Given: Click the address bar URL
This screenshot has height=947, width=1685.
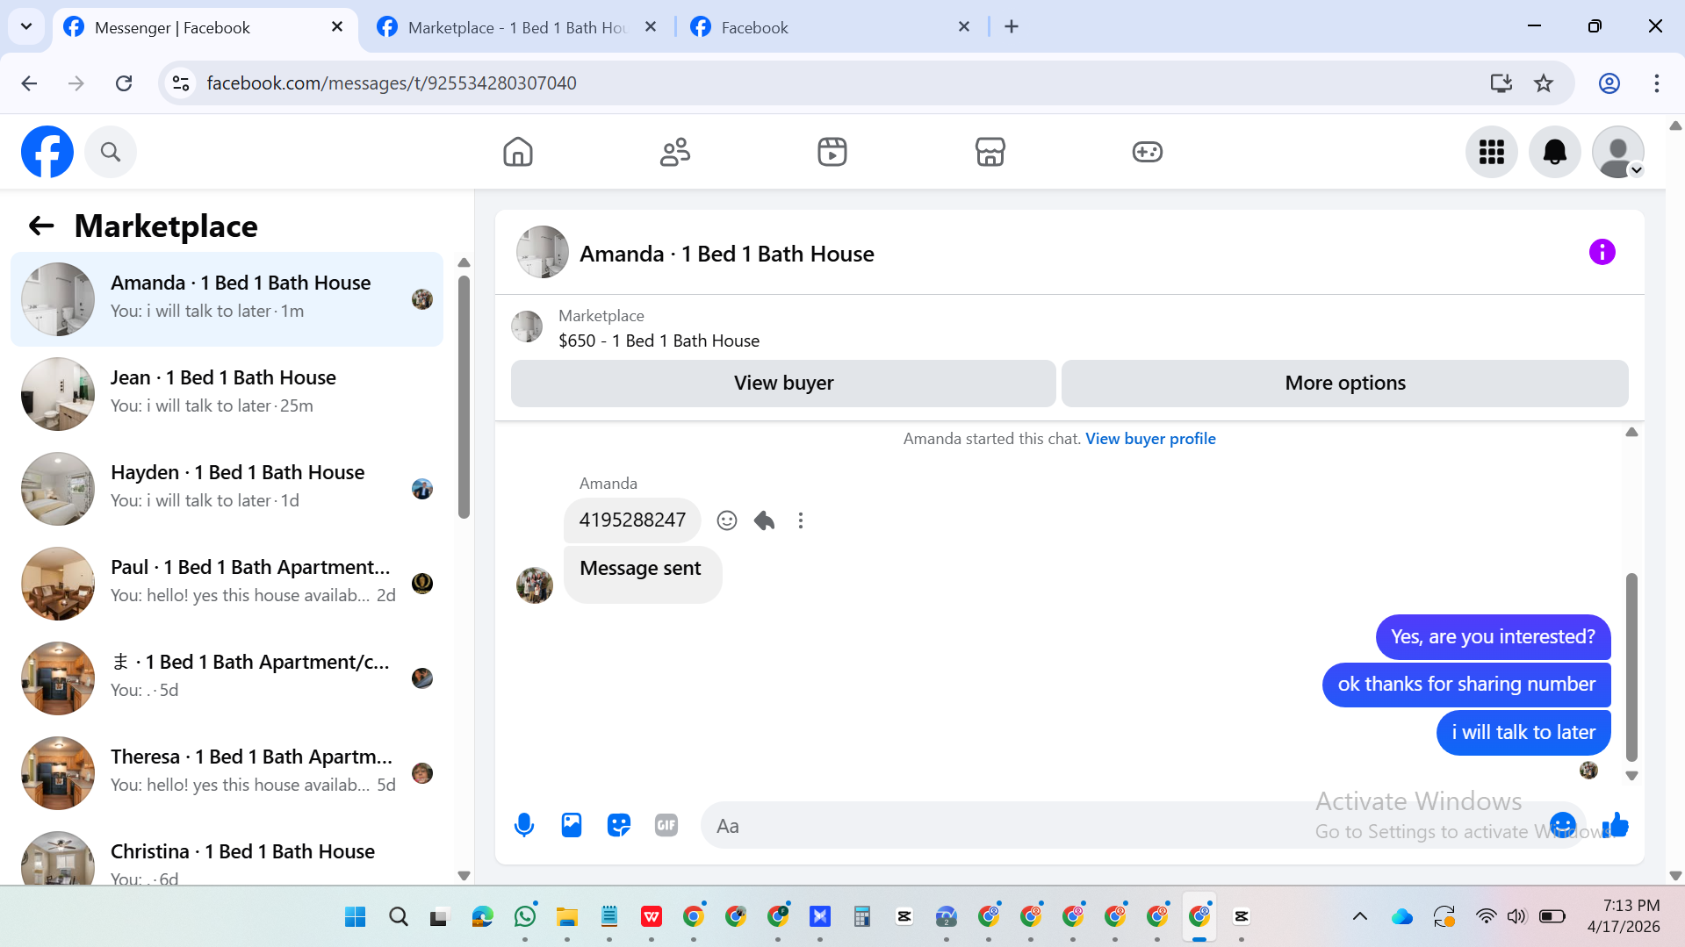Looking at the screenshot, I should tap(392, 83).
